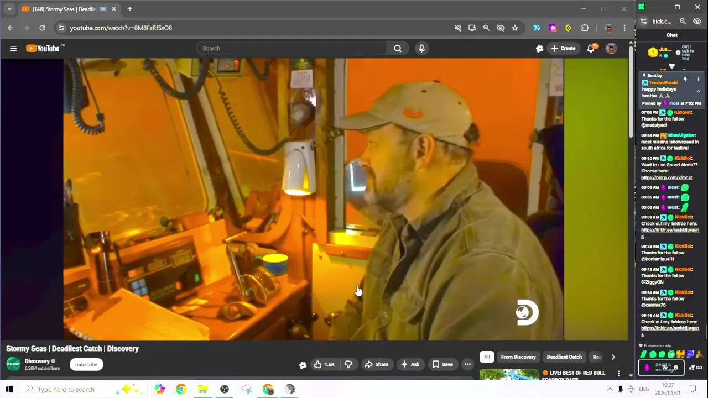The image size is (708, 398).
Task: Close the Stormy Seas tab
Action: click(x=114, y=9)
